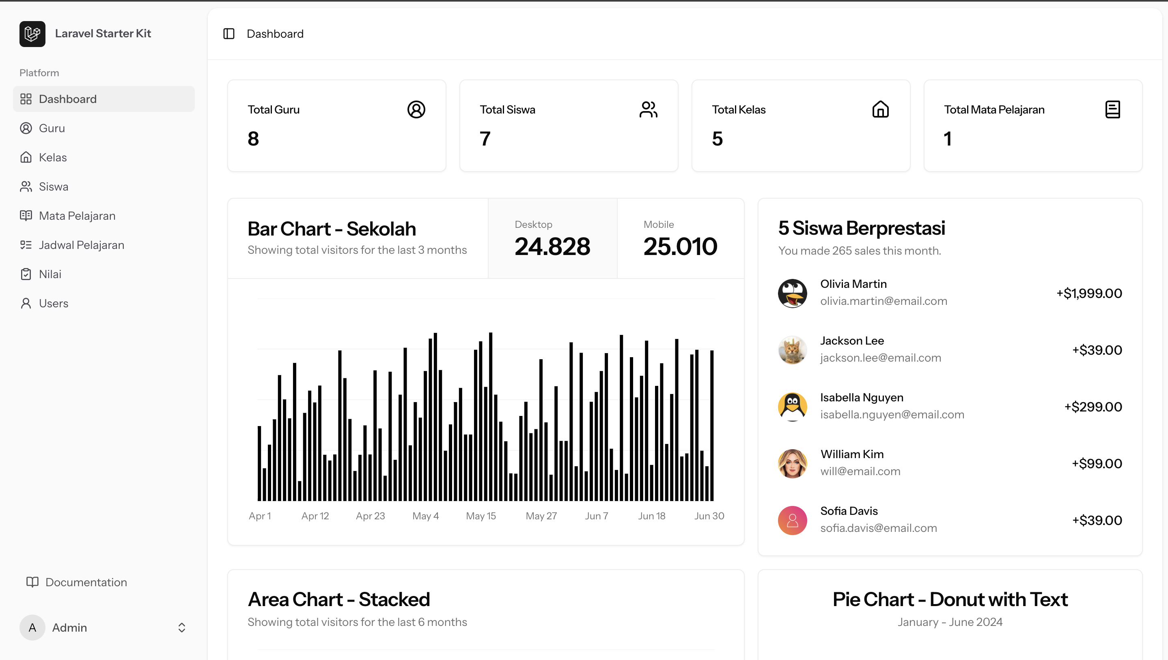
Task: Expand the Admin user menu chevron
Action: tap(181, 627)
